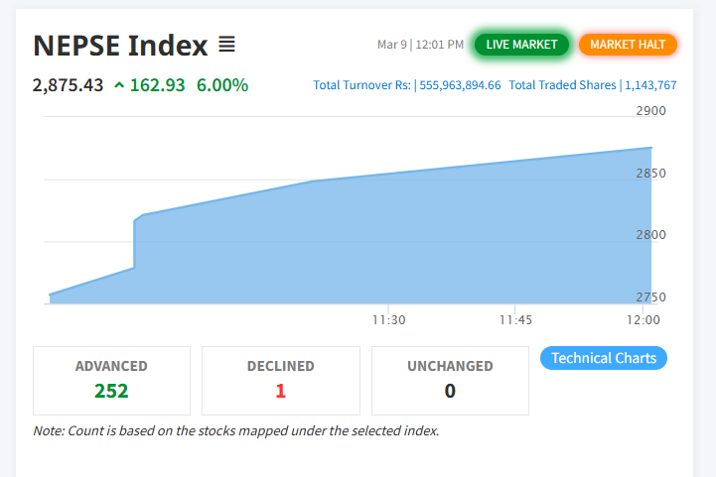
Task: Click the Mar 9 12:01 PM timestamp
Action: coord(420,45)
